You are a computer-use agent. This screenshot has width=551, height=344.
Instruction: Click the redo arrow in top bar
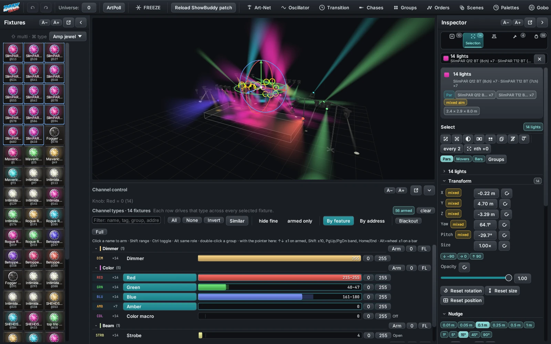click(45, 8)
